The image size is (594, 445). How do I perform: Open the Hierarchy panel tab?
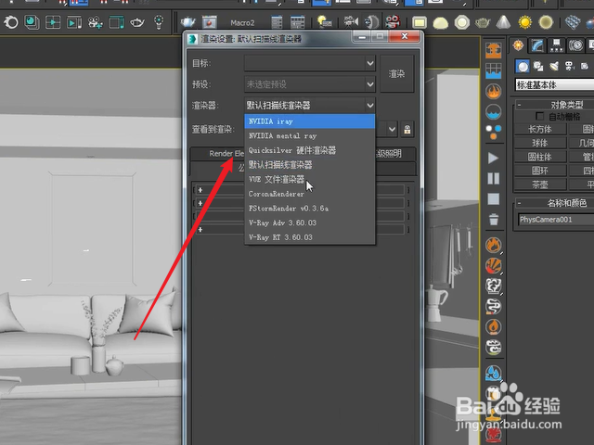[557, 45]
